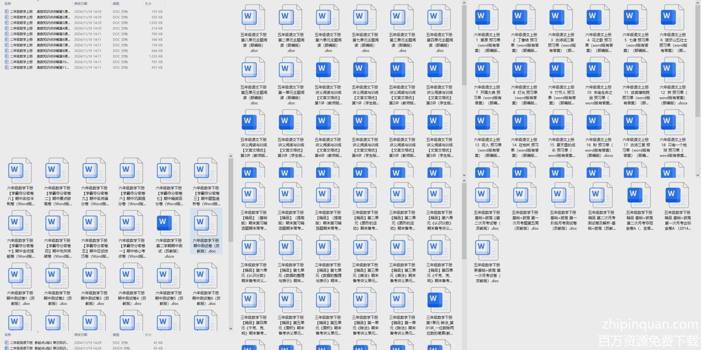701x350 pixels.
Task: Select the 11 故宫博物院 预习单 icon
Action: point(635,70)
